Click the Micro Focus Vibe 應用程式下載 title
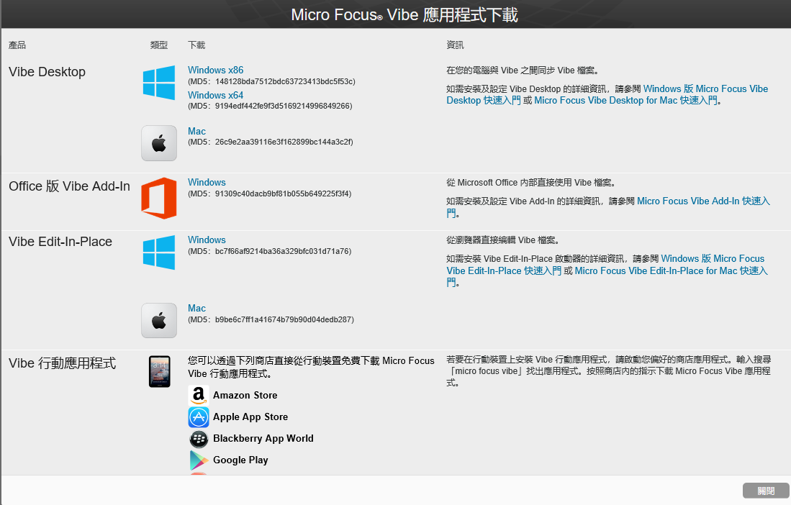The width and height of the screenshot is (791, 505). 404,14
